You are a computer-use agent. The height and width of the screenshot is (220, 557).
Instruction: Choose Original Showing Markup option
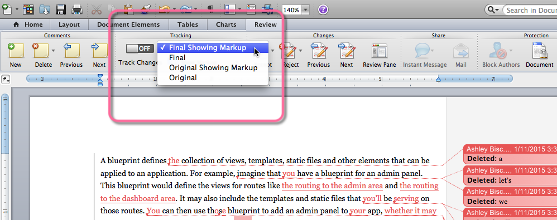[x=213, y=67]
